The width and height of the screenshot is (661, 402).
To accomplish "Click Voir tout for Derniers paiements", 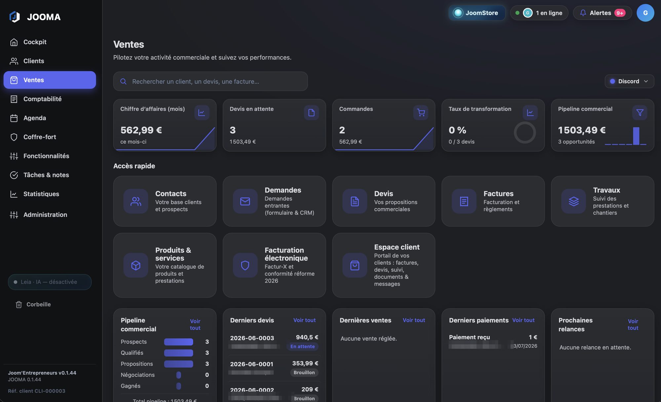I will point(523,320).
